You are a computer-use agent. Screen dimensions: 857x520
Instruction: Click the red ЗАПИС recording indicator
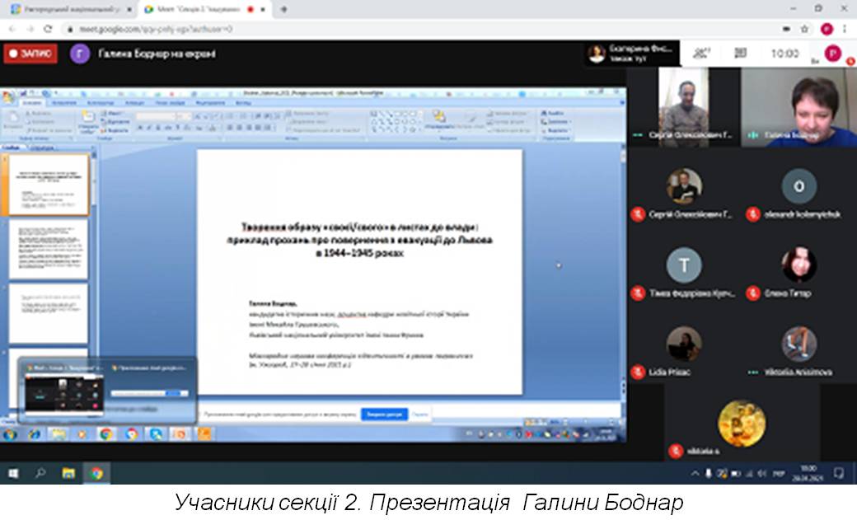[30, 54]
